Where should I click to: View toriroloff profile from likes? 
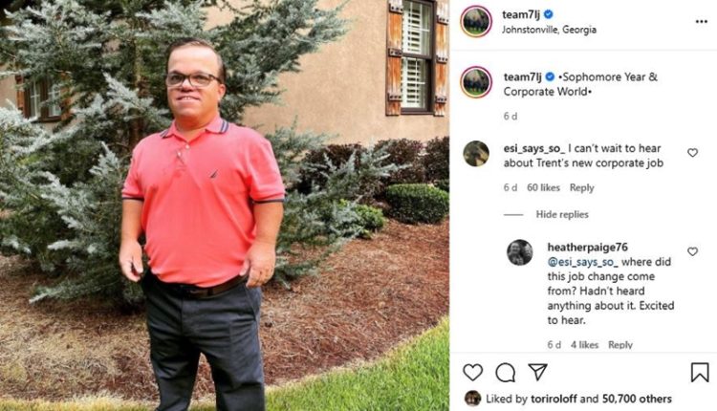click(554, 400)
